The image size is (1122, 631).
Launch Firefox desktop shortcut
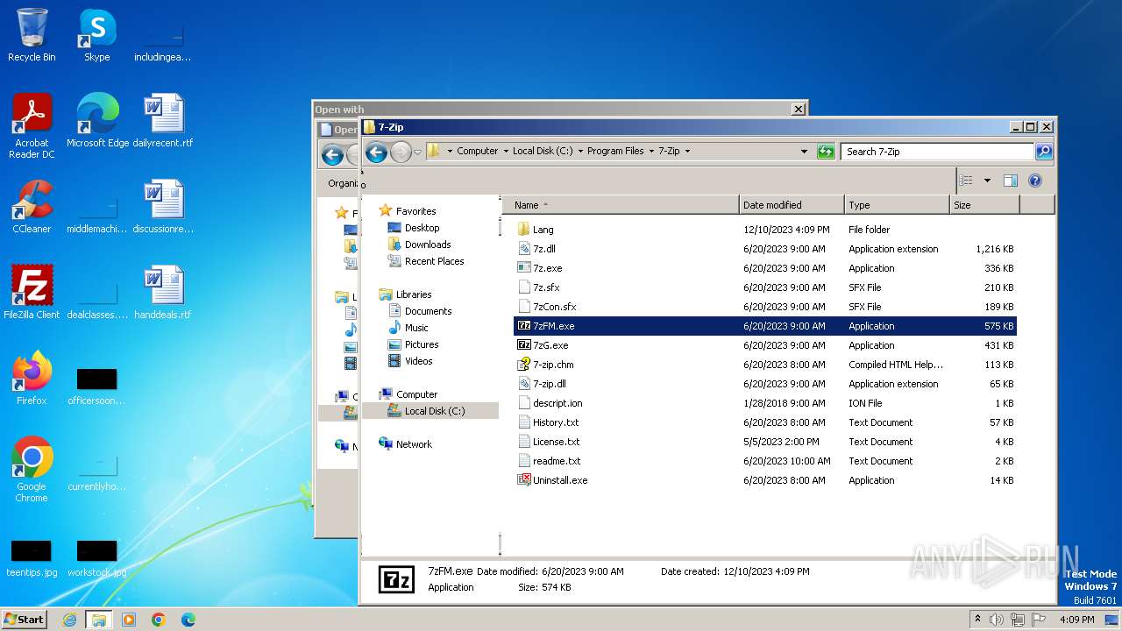[32, 379]
